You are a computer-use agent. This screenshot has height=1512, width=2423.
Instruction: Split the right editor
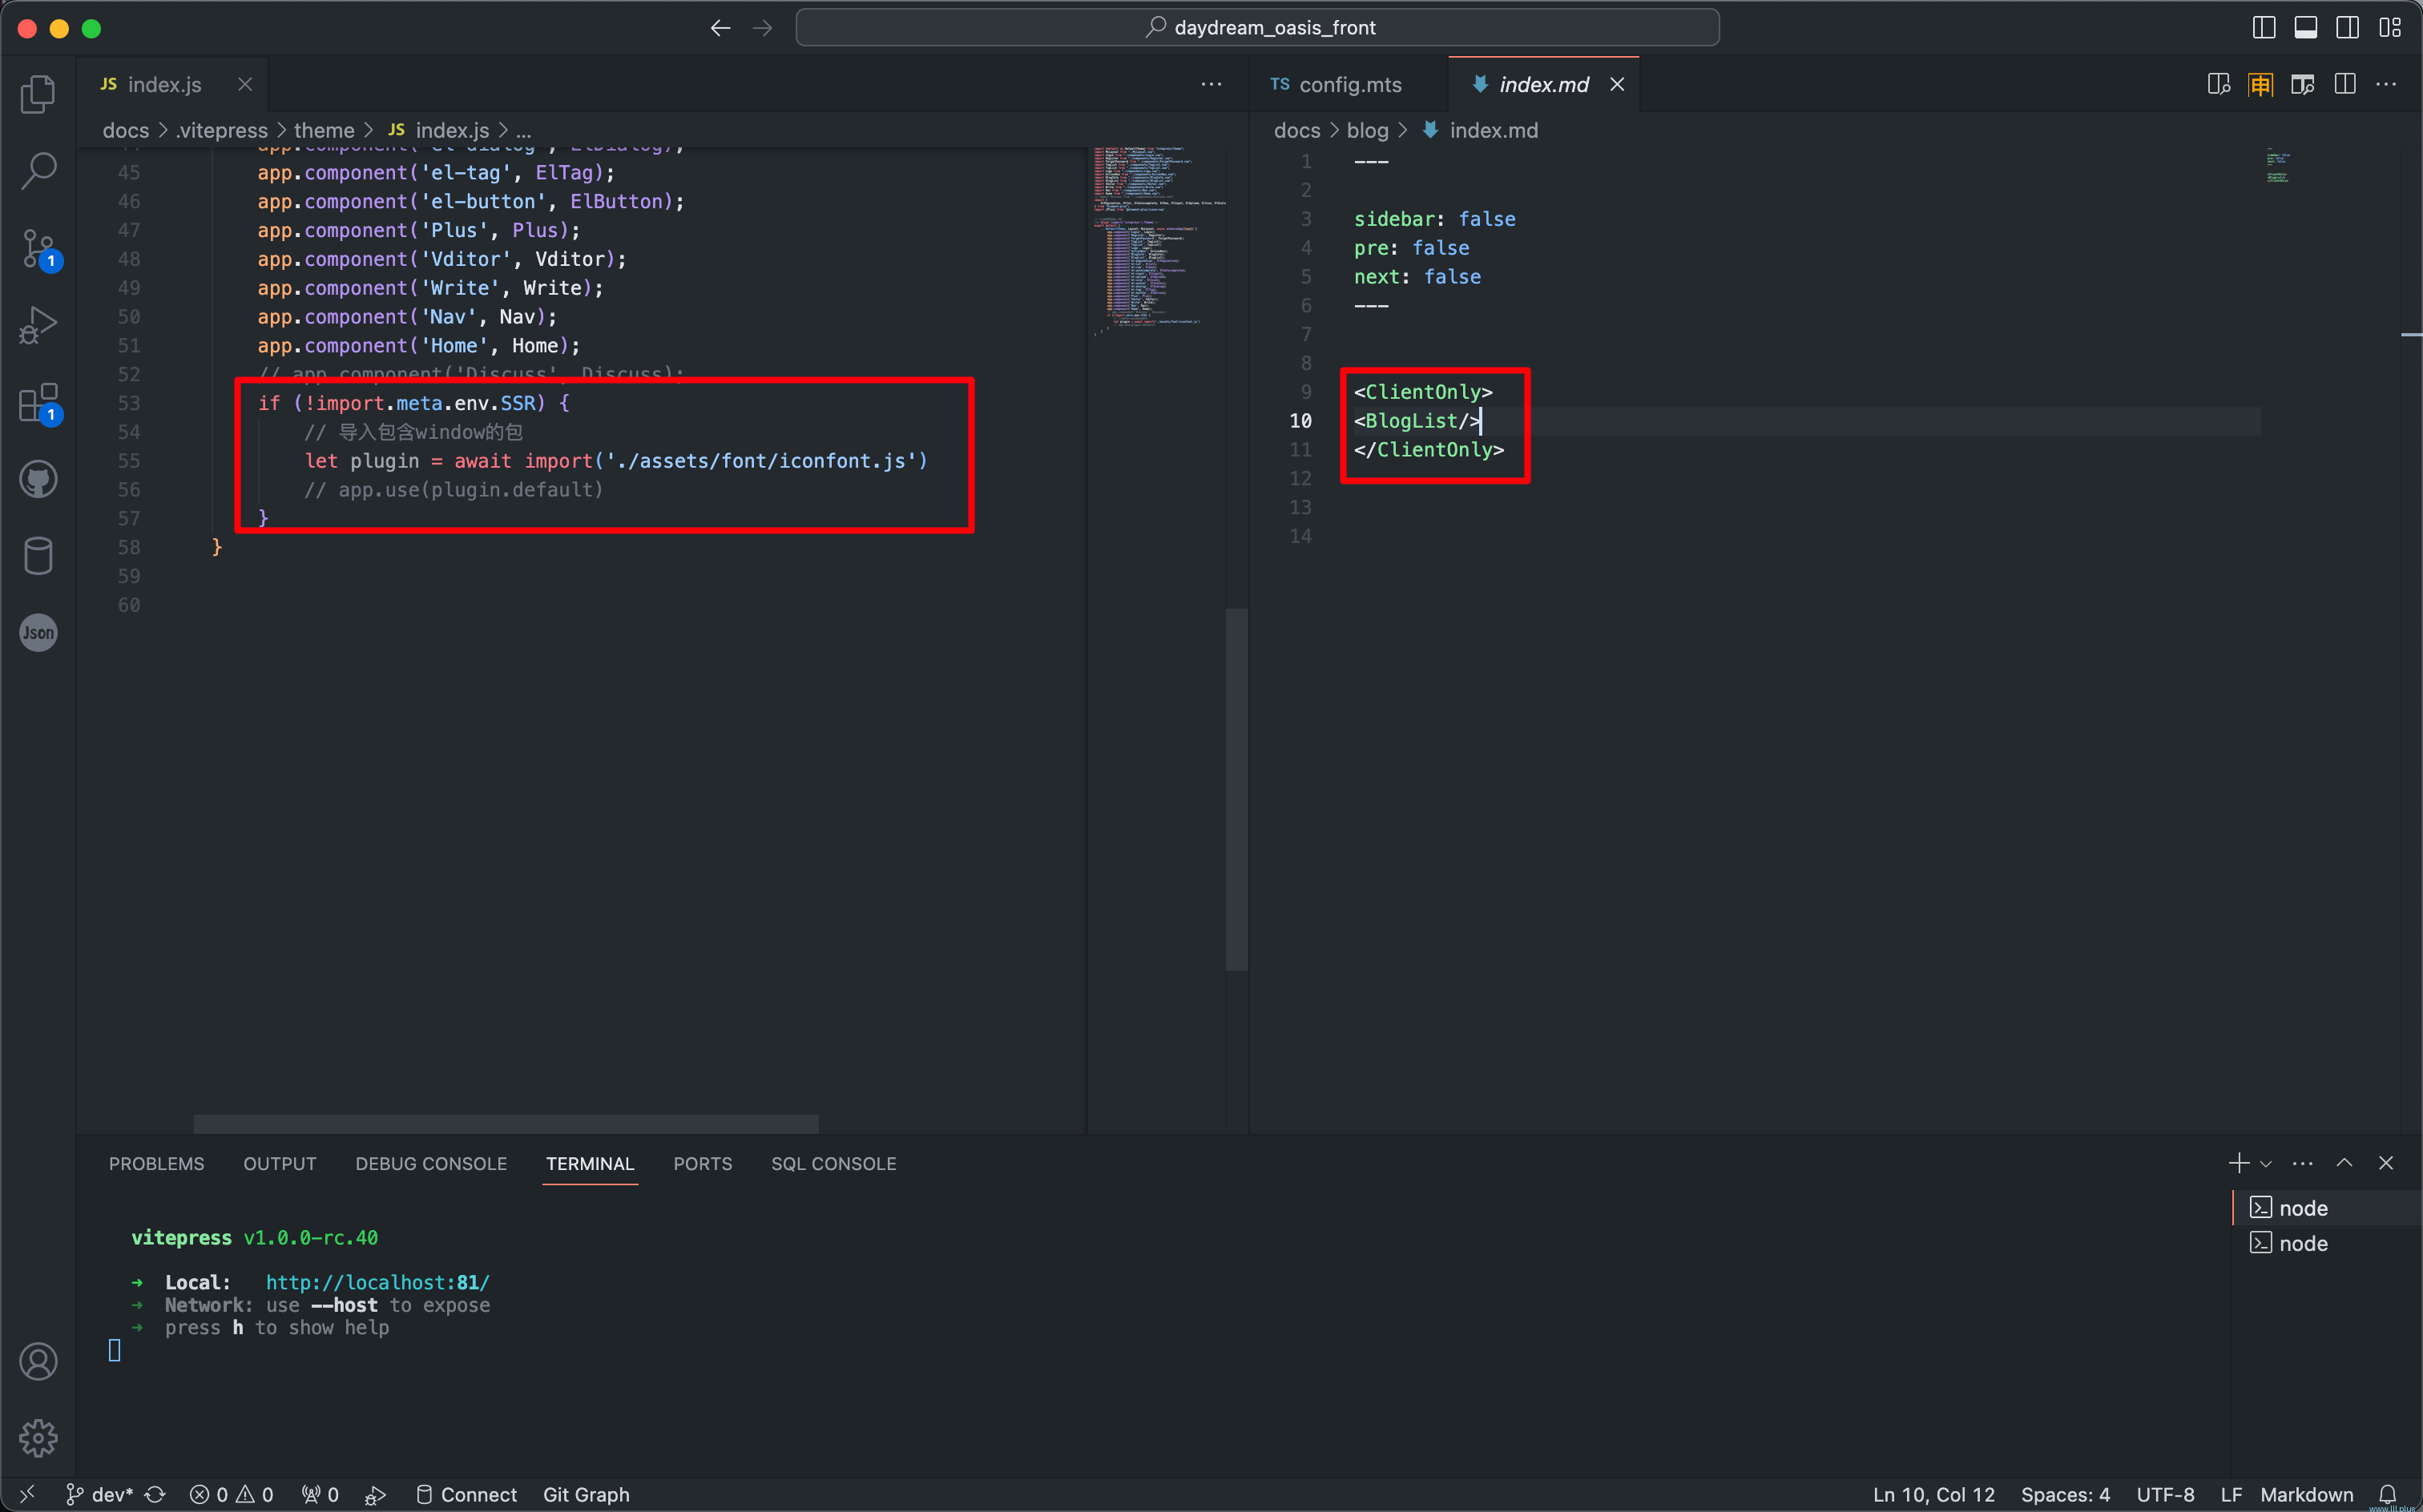click(x=2345, y=85)
